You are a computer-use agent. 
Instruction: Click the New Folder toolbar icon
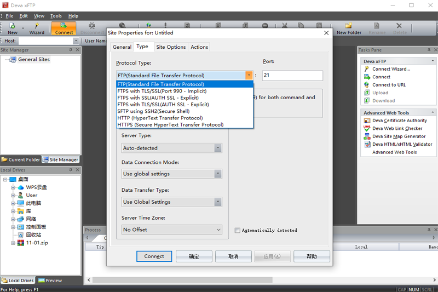coord(349,28)
